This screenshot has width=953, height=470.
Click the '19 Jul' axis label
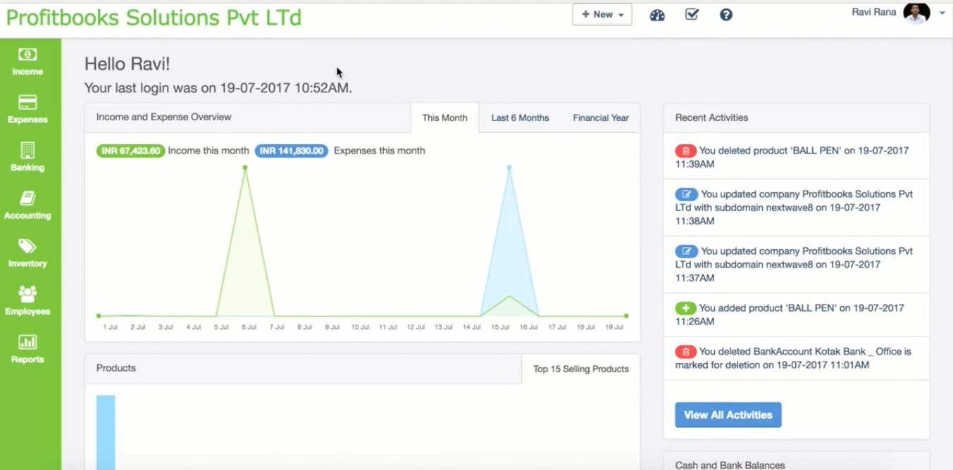tap(614, 327)
